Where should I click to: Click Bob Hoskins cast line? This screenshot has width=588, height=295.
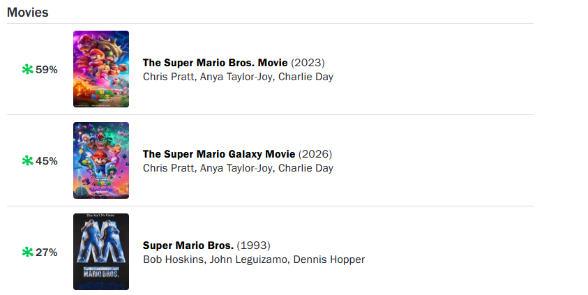coord(253,259)
